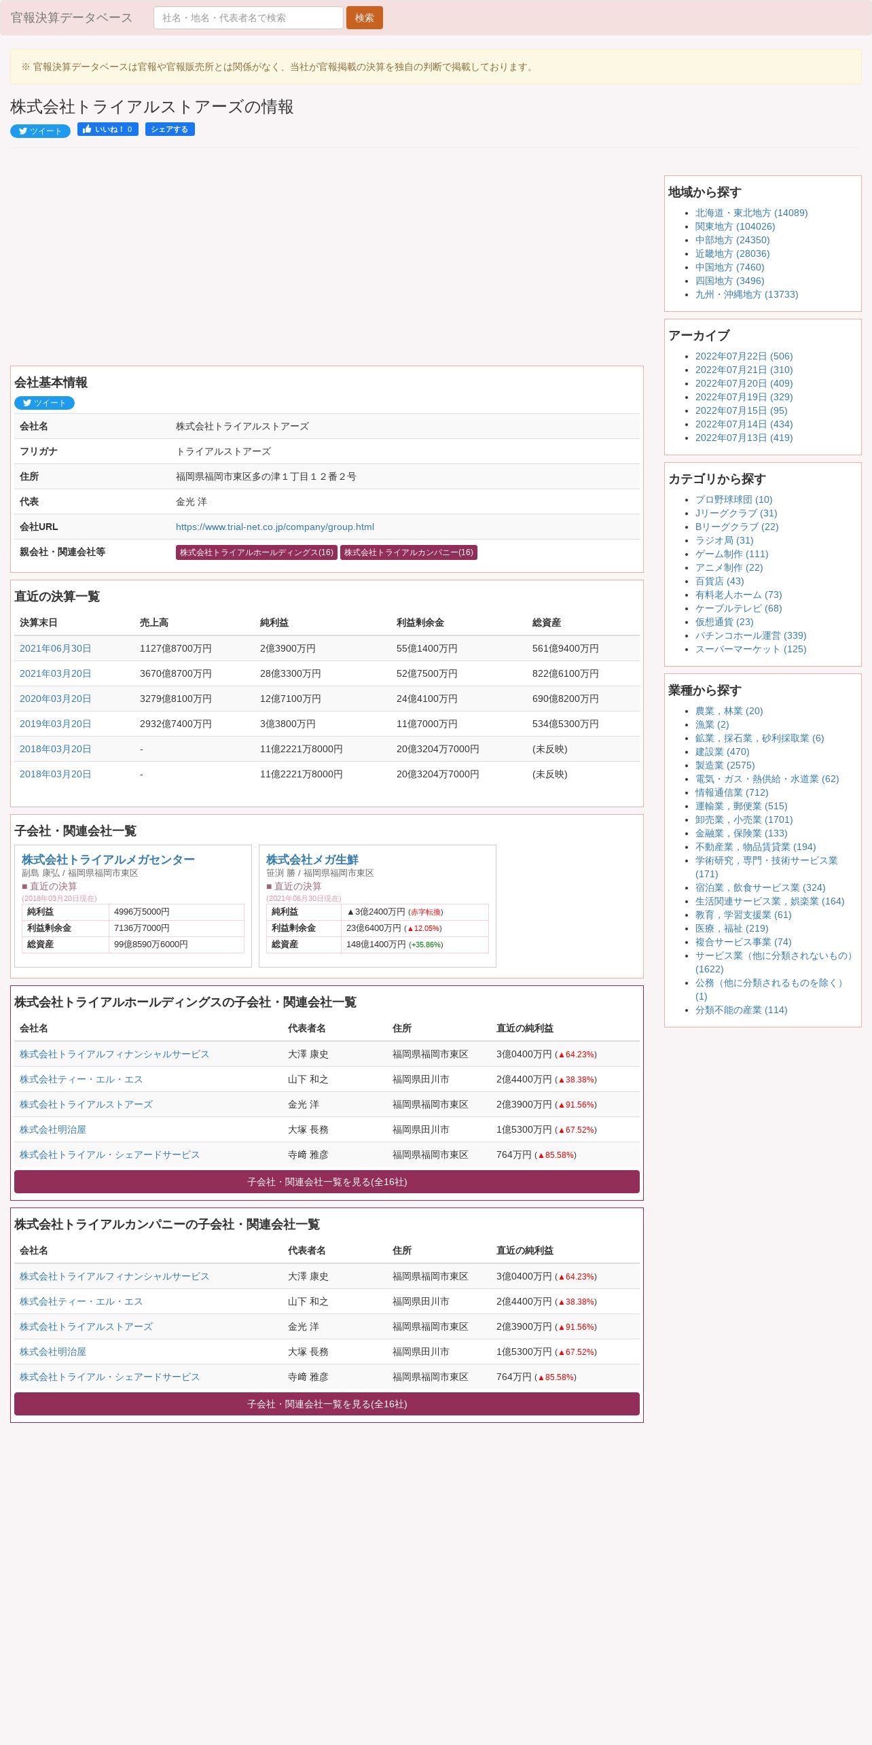Screen dimensions: 872x1745
Task: Open ティー・エル・エス in カンパニー list
Action: tap(81, 1301)
